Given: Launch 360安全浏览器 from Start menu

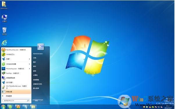Looking at the screenshot, I should coord(16,64).
